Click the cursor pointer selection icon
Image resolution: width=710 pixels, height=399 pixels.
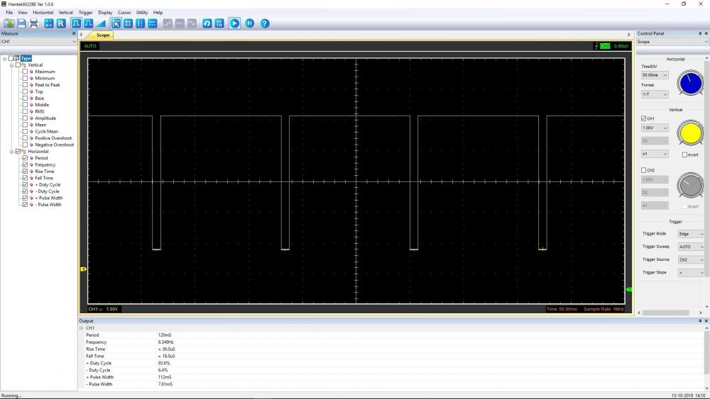click(116, 23)
